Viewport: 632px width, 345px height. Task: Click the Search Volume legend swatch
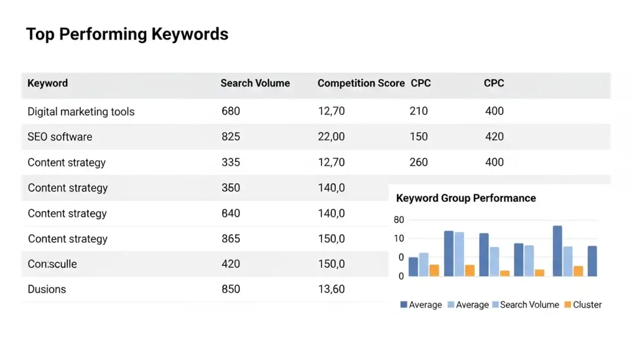click(495, 305)
